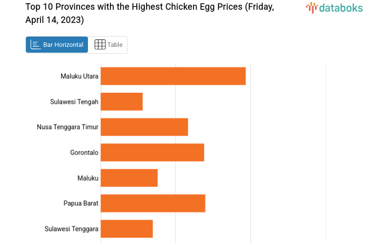Click the Gorontalo orange bar
The image size is (368, 243).
pos(152,152)
